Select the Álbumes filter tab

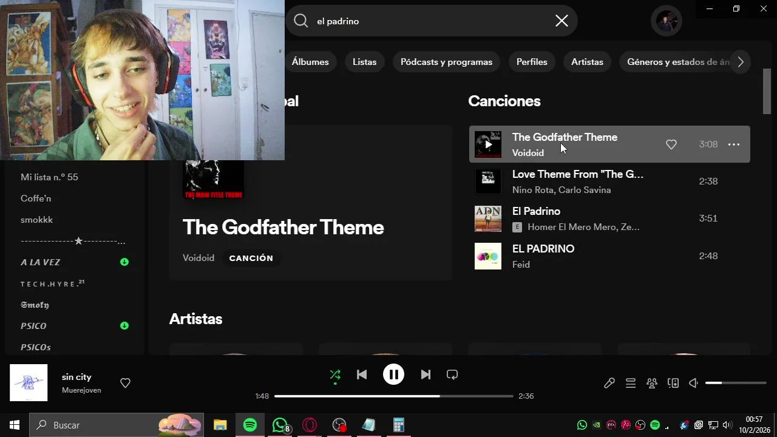coord(310,62)
